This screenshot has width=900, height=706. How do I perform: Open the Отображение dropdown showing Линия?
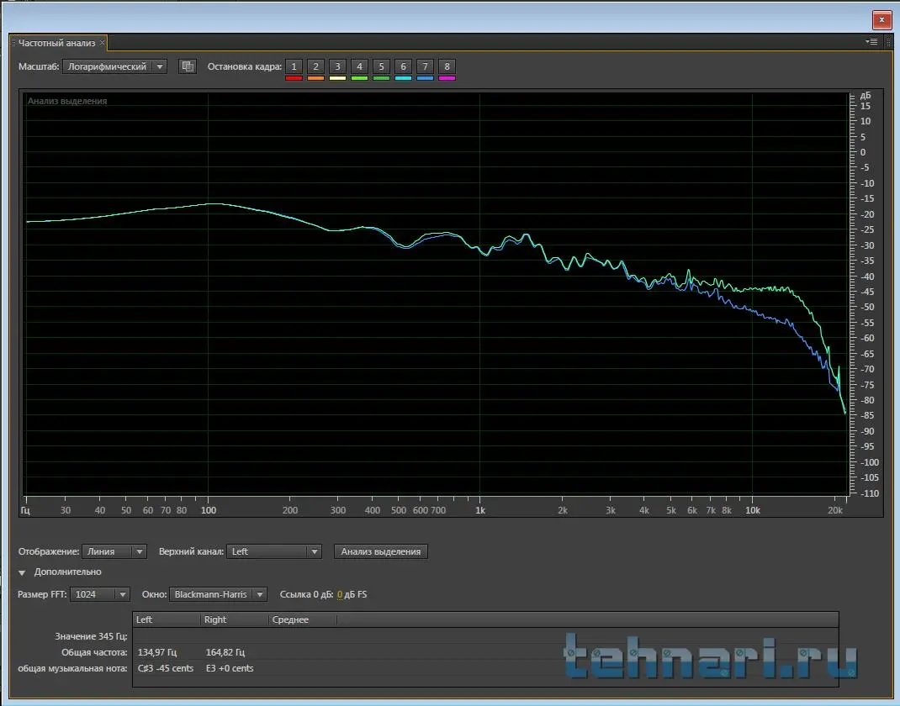(114, 551)
